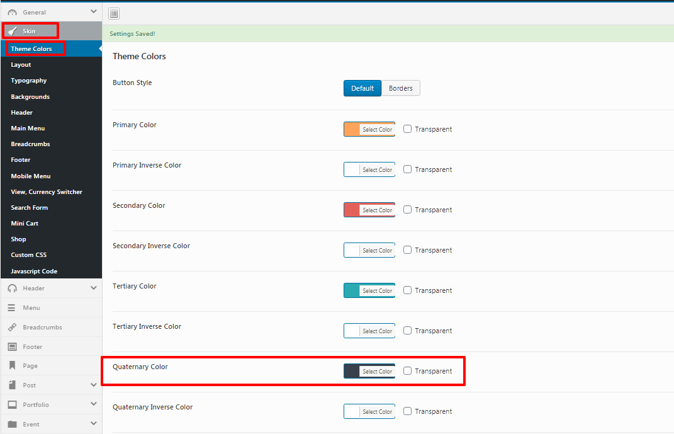Click the Menu section in sidebar

51,308
